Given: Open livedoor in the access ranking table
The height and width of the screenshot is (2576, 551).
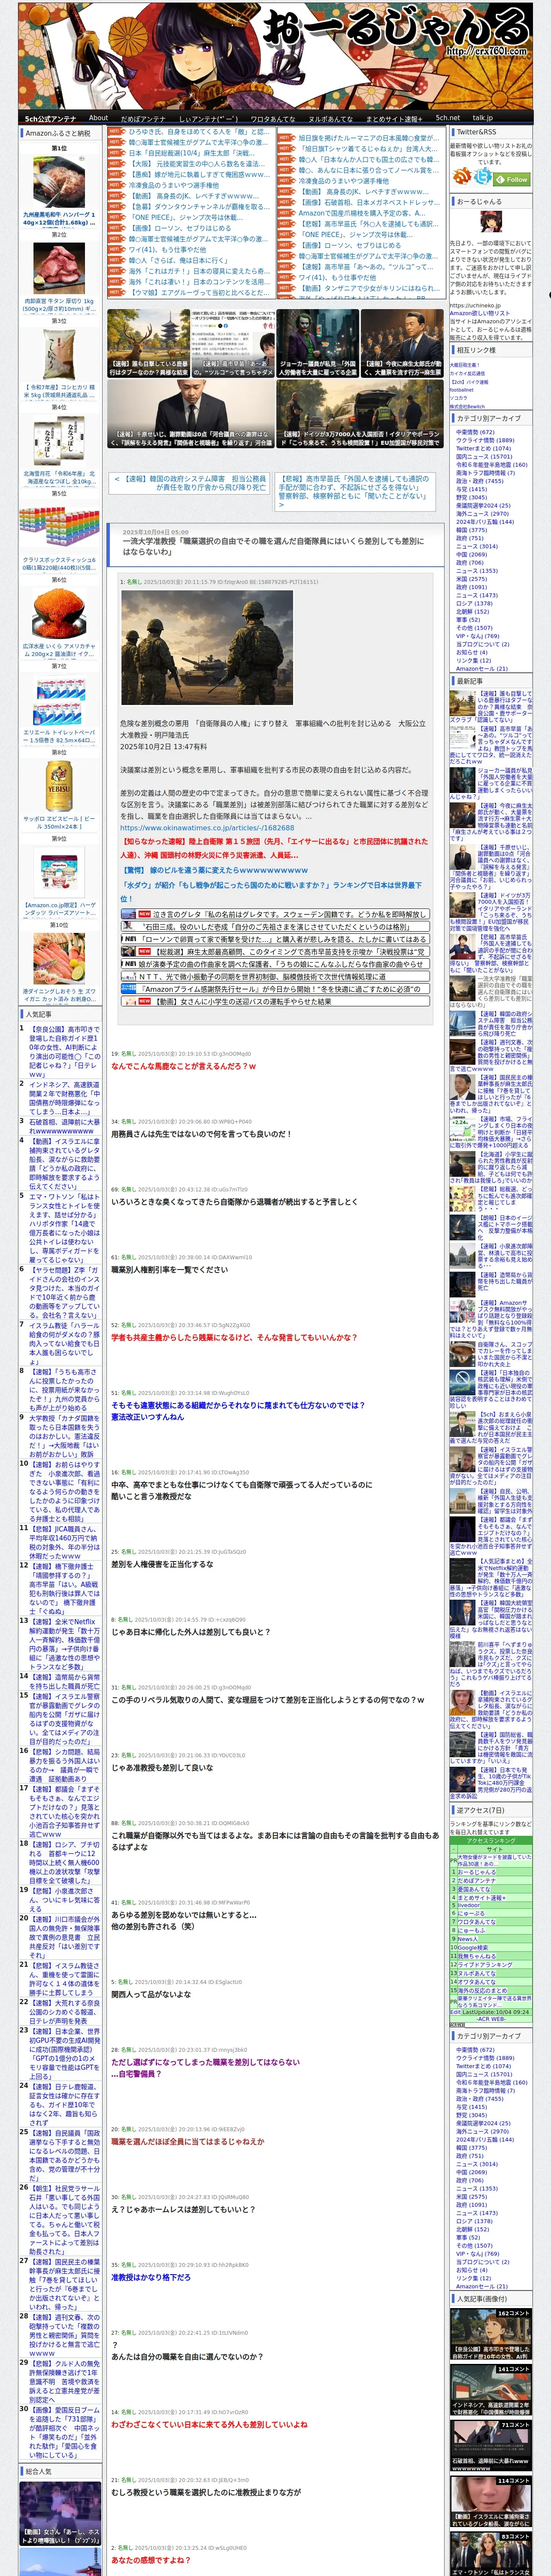Looking at the screenshot, I should click(468, 1905).
